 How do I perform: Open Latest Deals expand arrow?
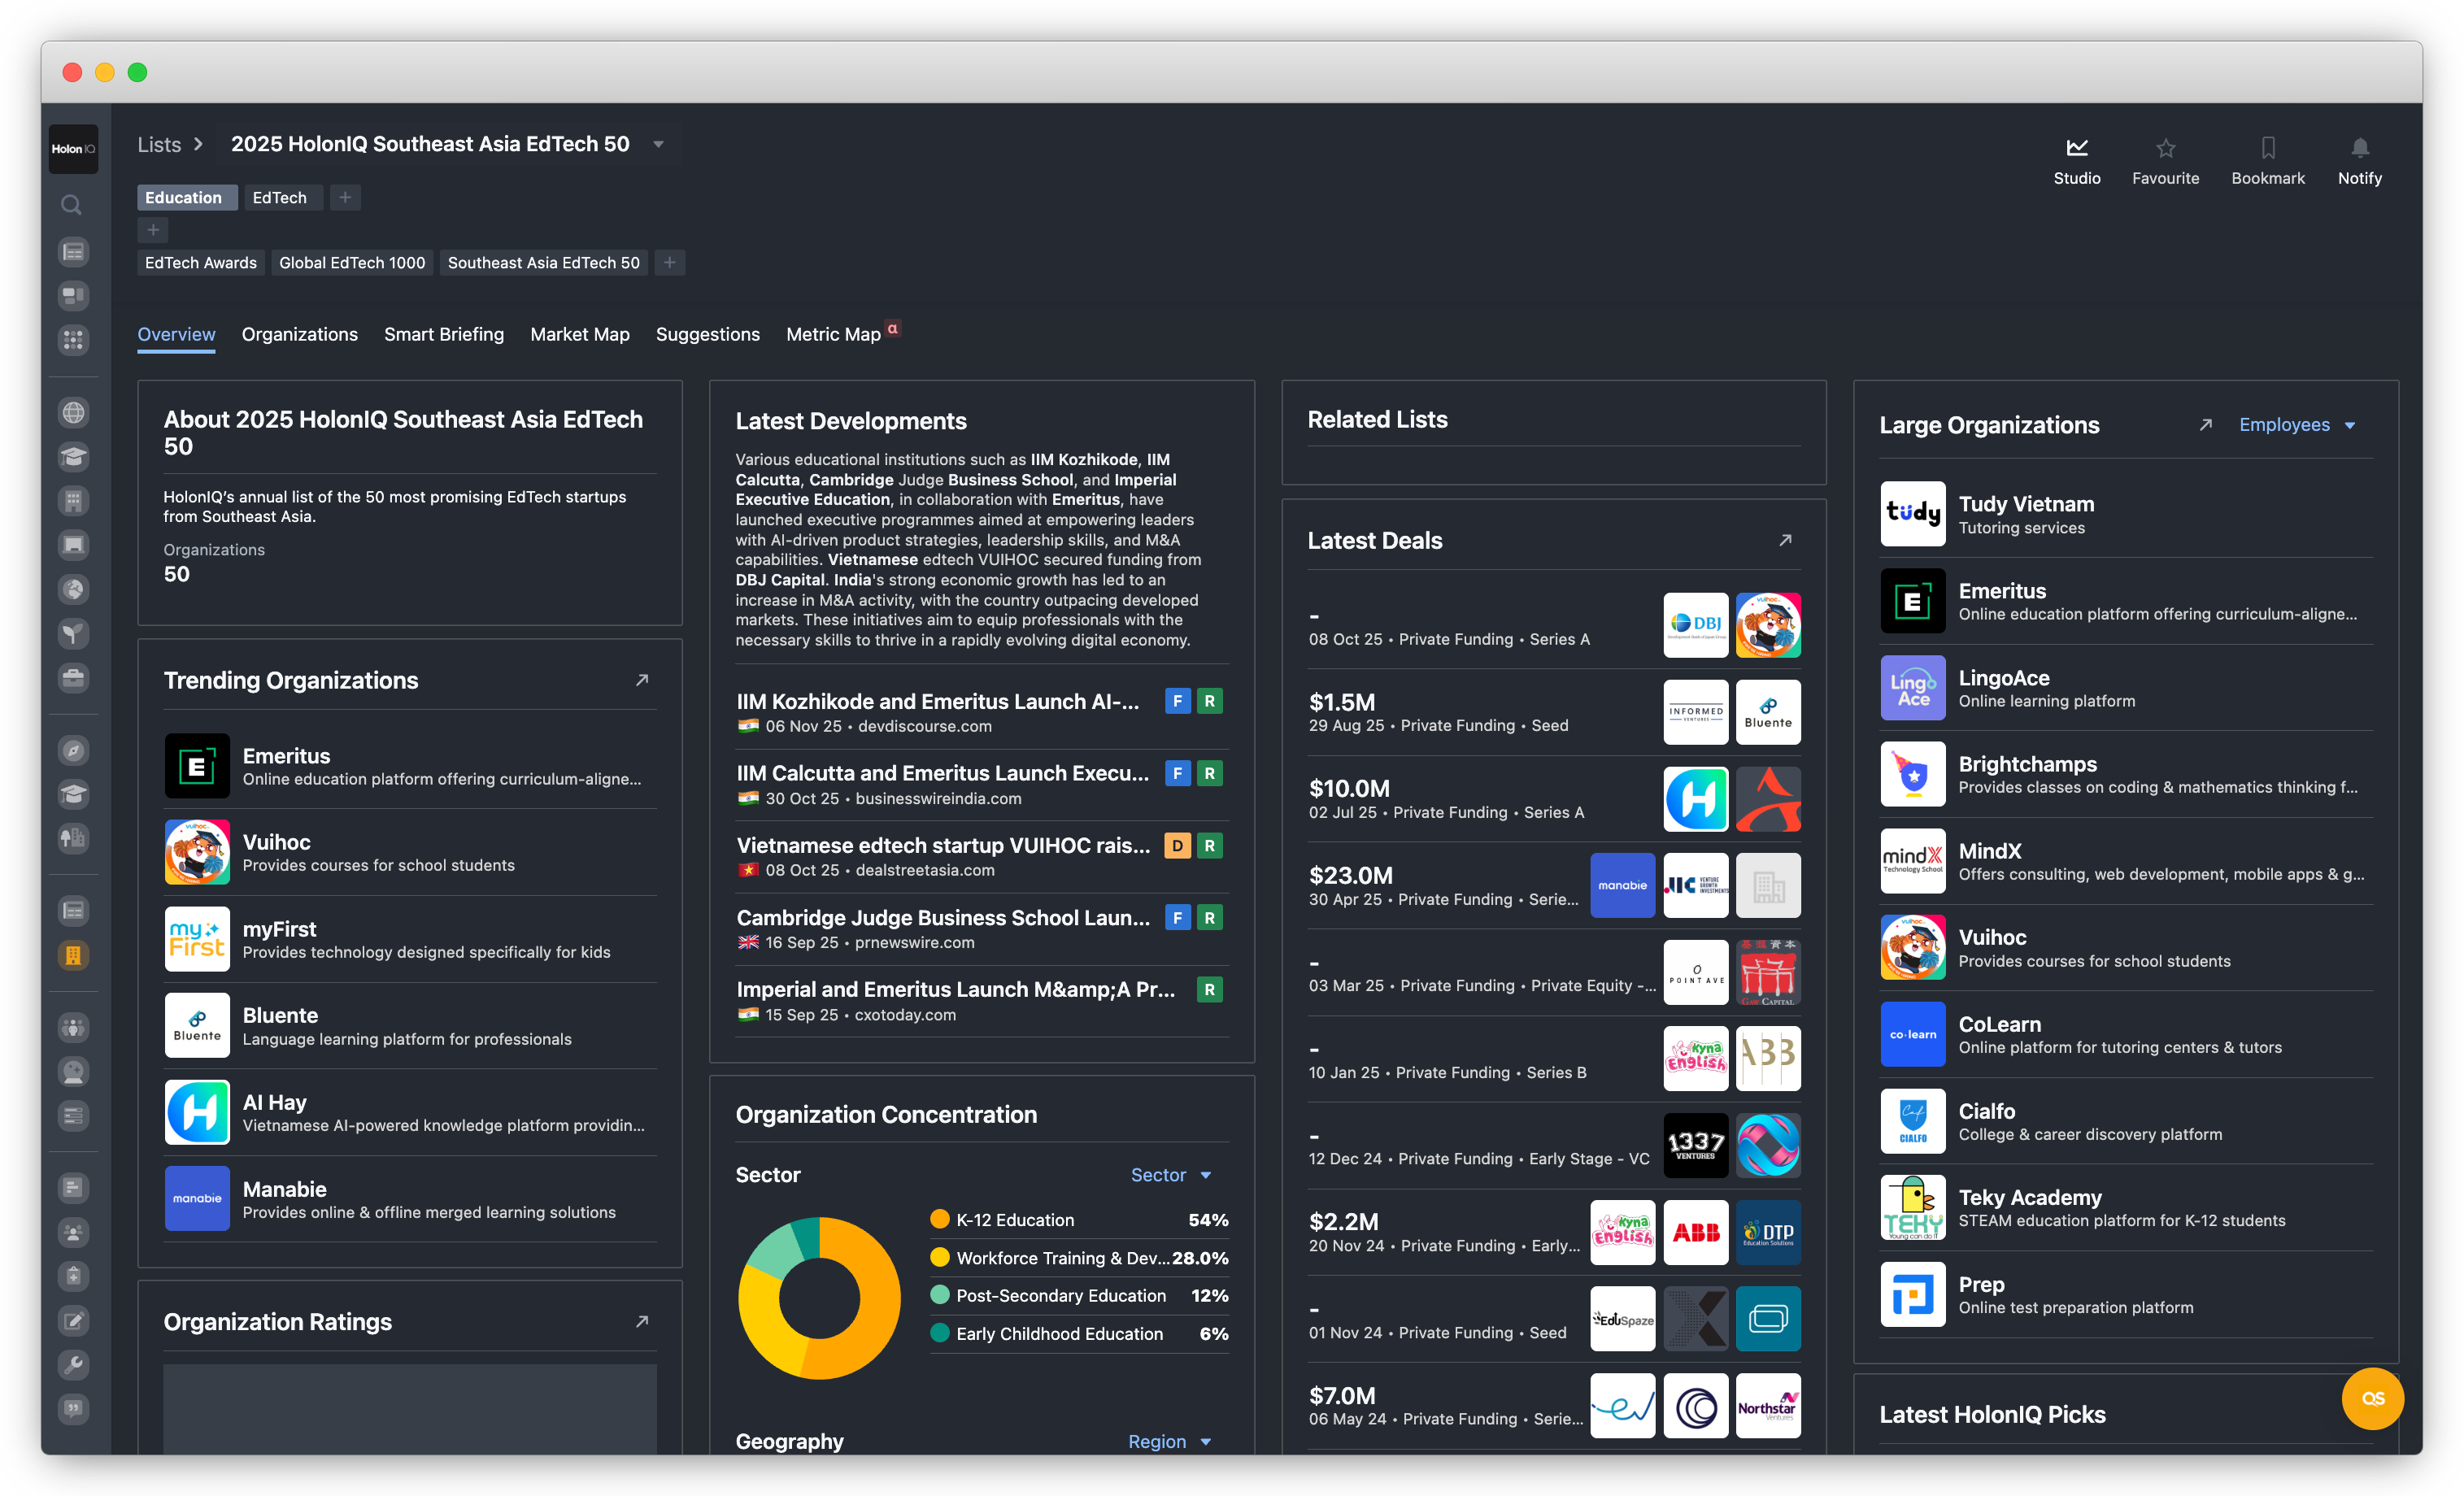click(x=1785, y=540)
